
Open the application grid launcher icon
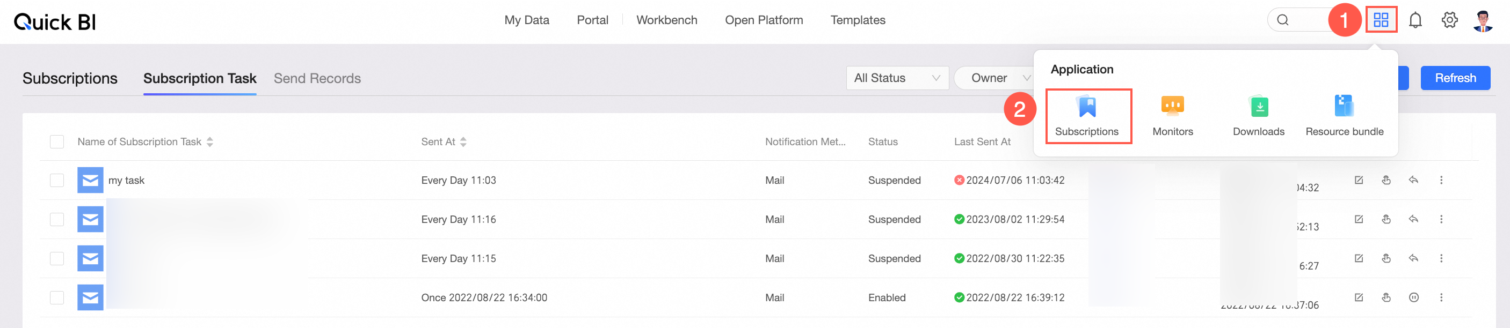pyautogui.click(x=1381, y=20)
